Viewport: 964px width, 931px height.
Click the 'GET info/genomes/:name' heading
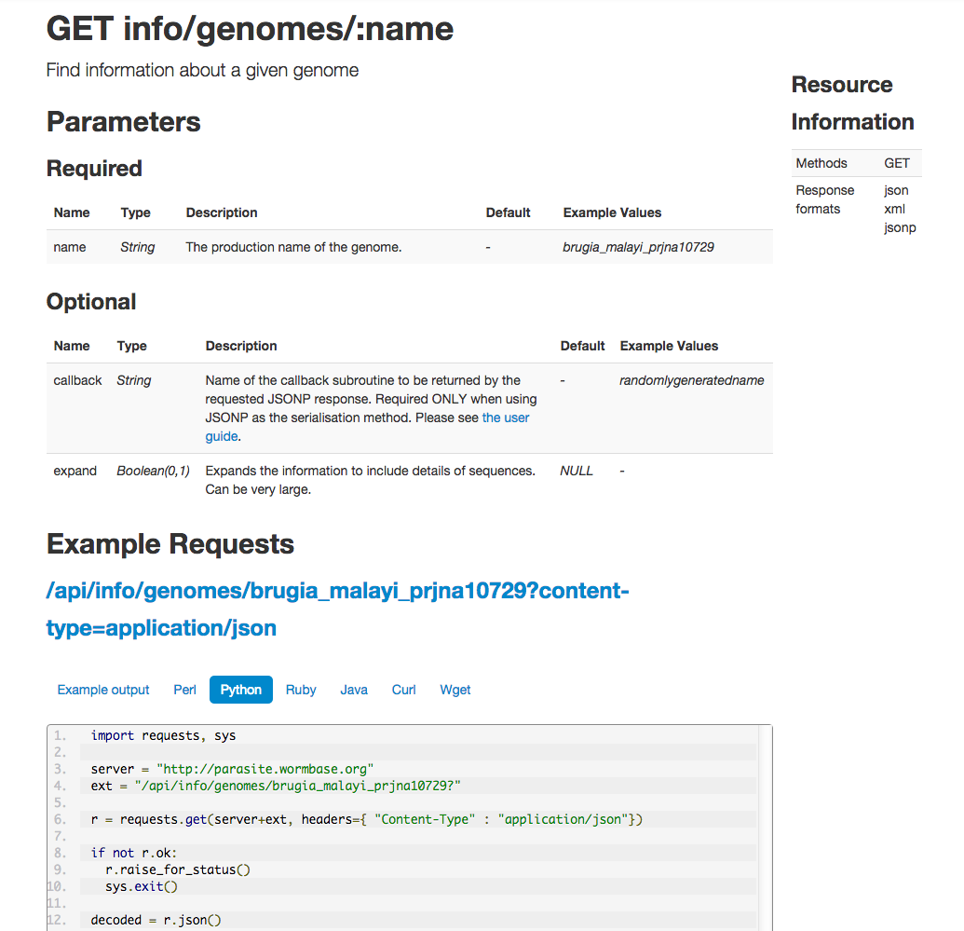point(250,29)
